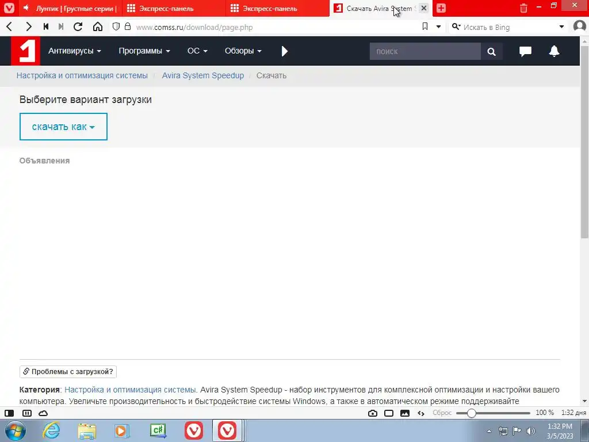Click the Искать в Bing search field

pyautogui.click(x=509, y=27)
